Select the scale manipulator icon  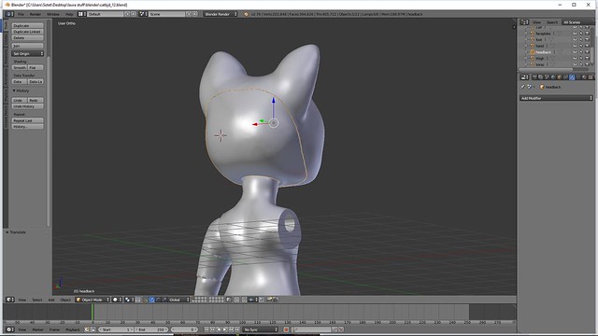click(164, 300)
